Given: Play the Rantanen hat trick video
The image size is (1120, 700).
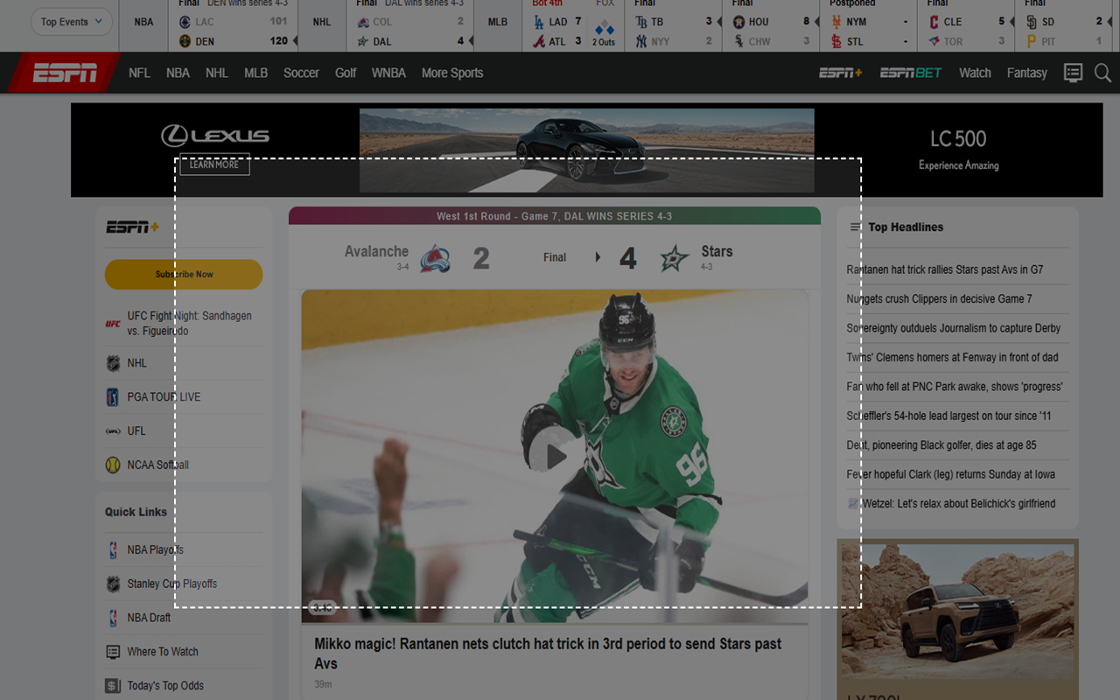Looking at the screenshot, I should tap(555, 456).
